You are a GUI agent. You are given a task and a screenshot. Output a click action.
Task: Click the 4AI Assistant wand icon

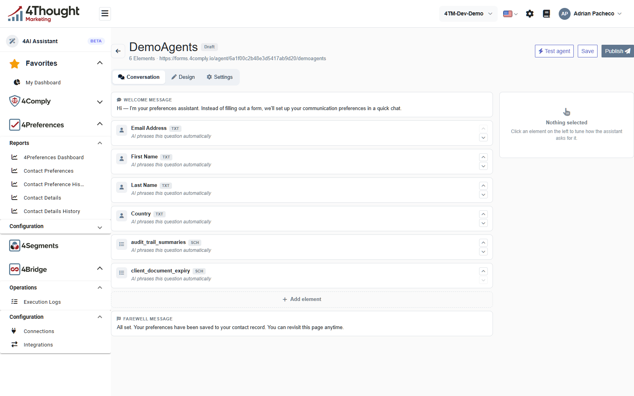coord(12,41)
